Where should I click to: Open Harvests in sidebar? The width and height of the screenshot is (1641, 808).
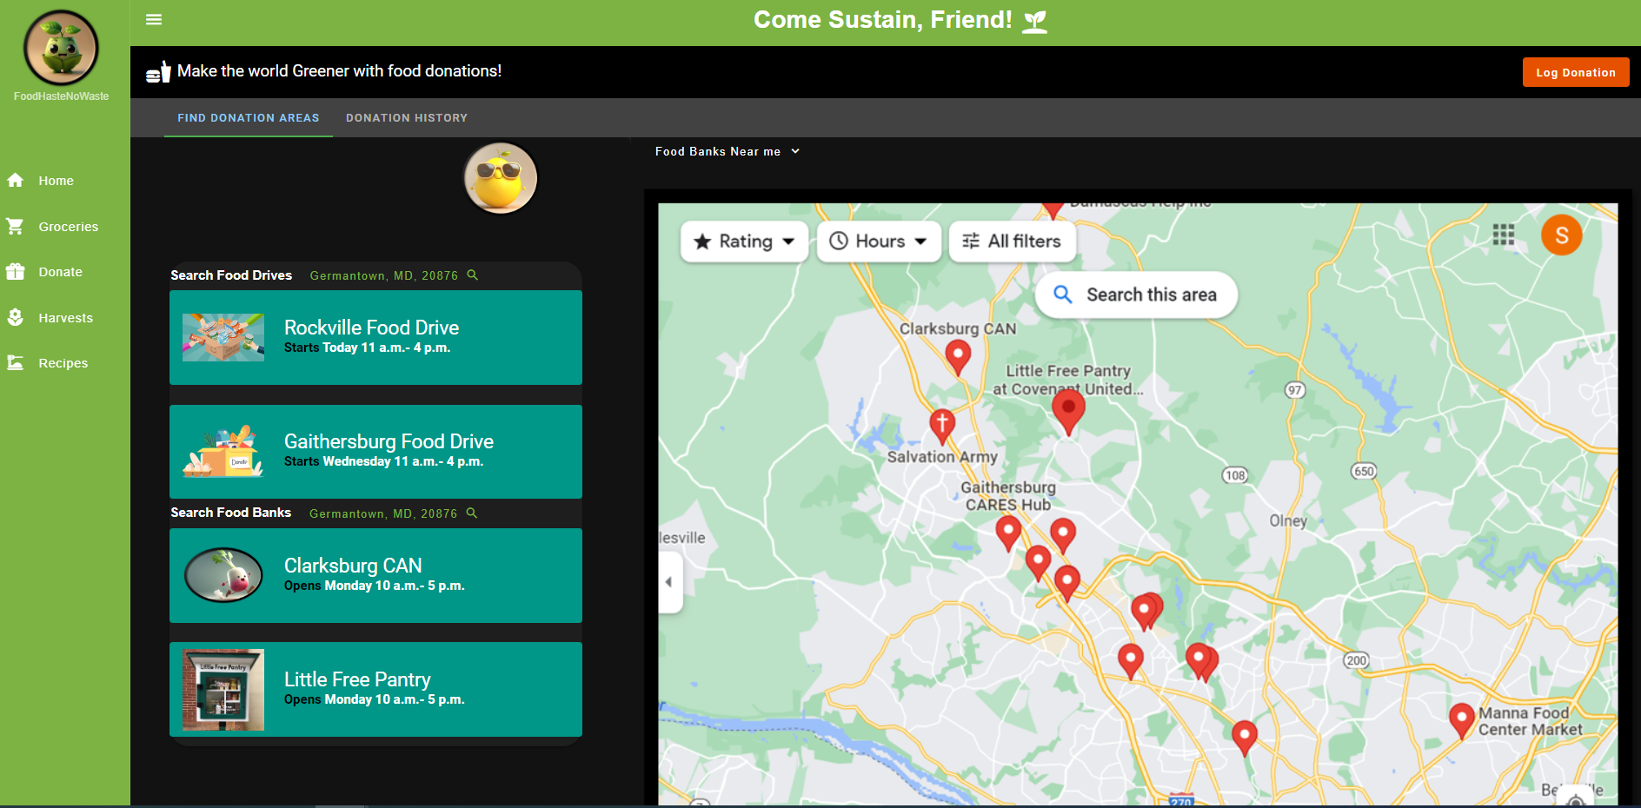point(65,318)
